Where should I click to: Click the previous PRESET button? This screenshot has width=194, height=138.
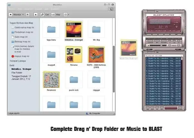[170, 45]
